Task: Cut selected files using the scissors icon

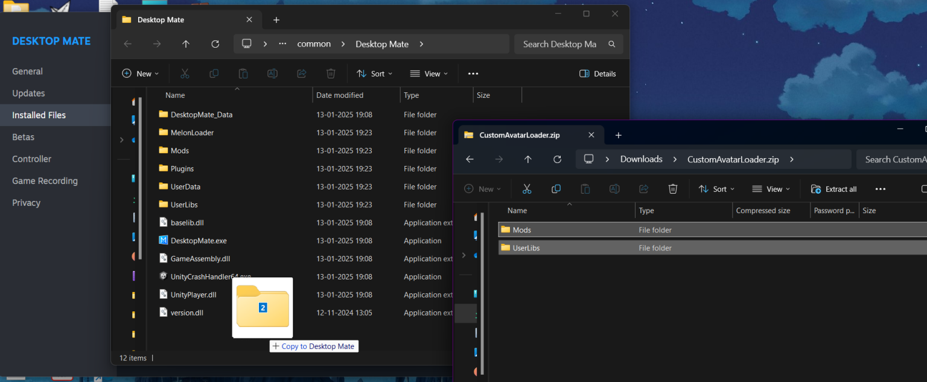Action: (x=185, y=73)
